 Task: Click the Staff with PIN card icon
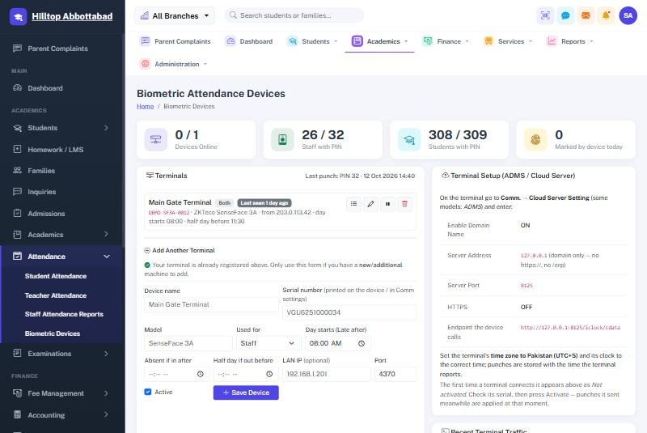(282, 139)
